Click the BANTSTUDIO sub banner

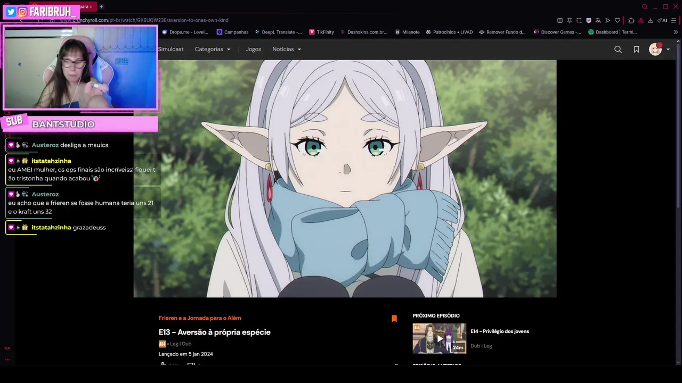click(x=80, y=124)
